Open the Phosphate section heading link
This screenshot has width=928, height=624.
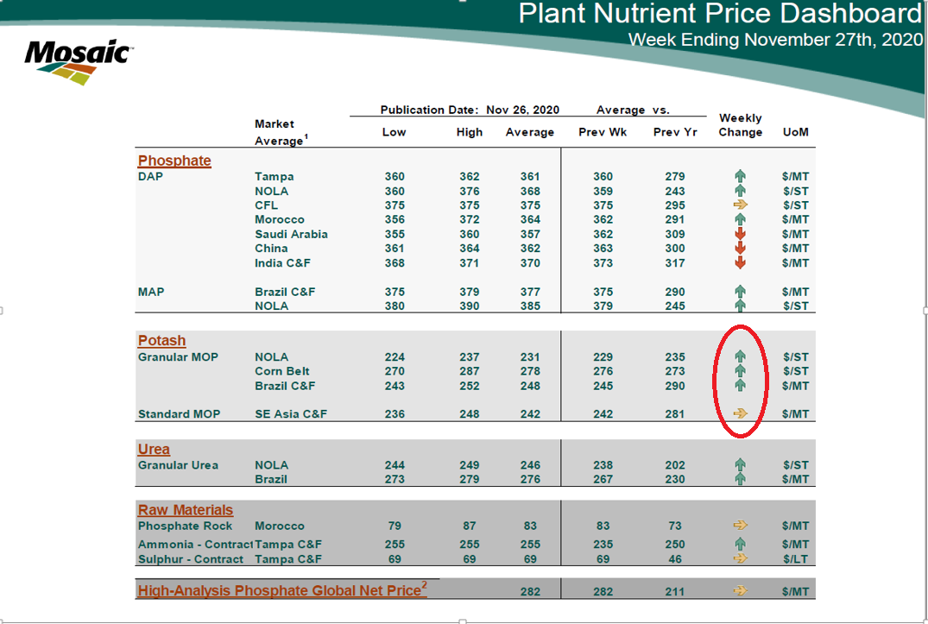[174, 161]
